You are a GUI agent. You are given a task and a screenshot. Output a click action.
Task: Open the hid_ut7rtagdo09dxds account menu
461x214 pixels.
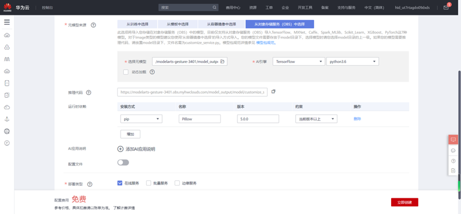point(412,7)
